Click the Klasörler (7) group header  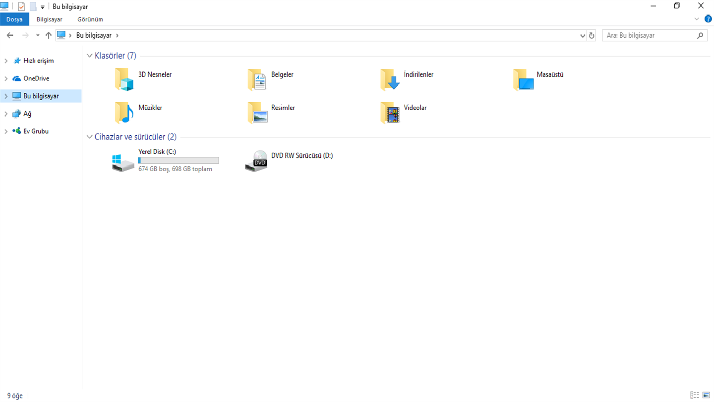116,56
